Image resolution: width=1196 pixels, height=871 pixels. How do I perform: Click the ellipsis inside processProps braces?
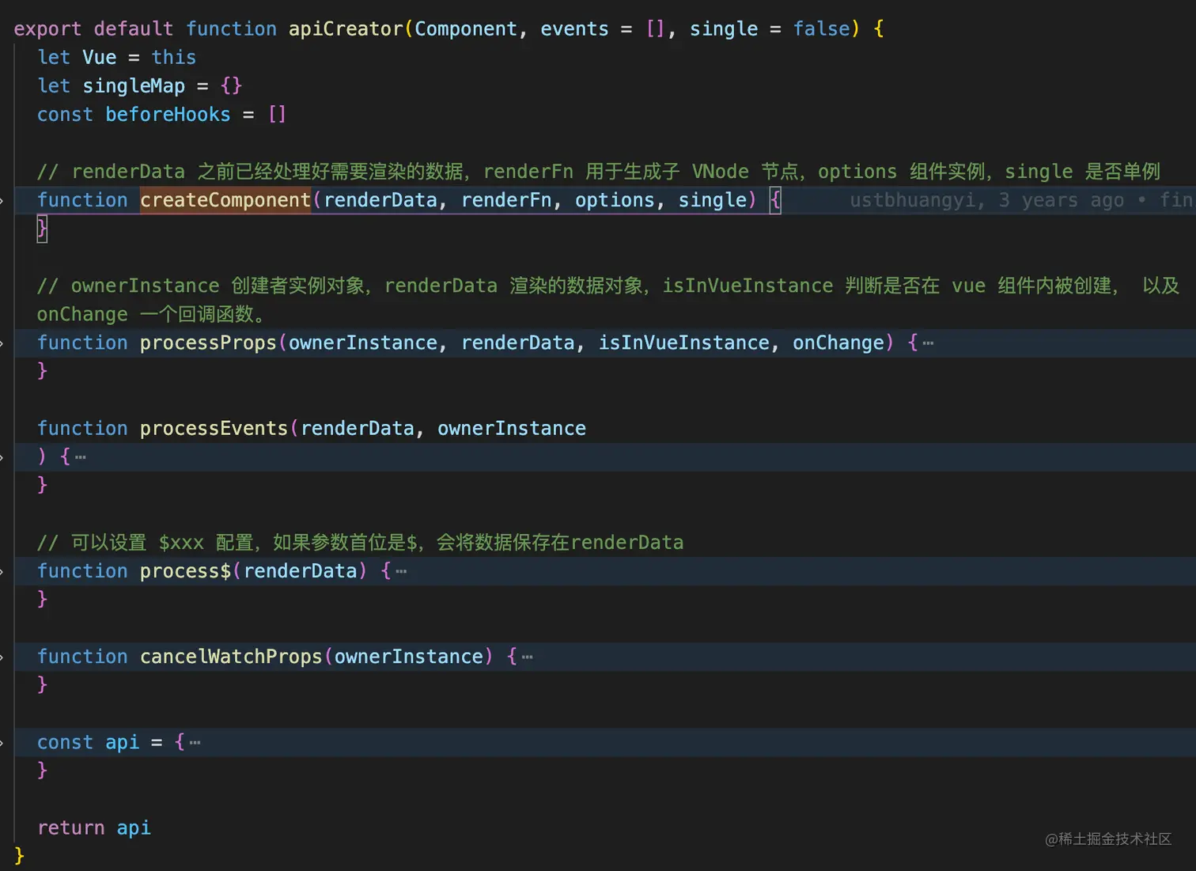pos(927,343)
